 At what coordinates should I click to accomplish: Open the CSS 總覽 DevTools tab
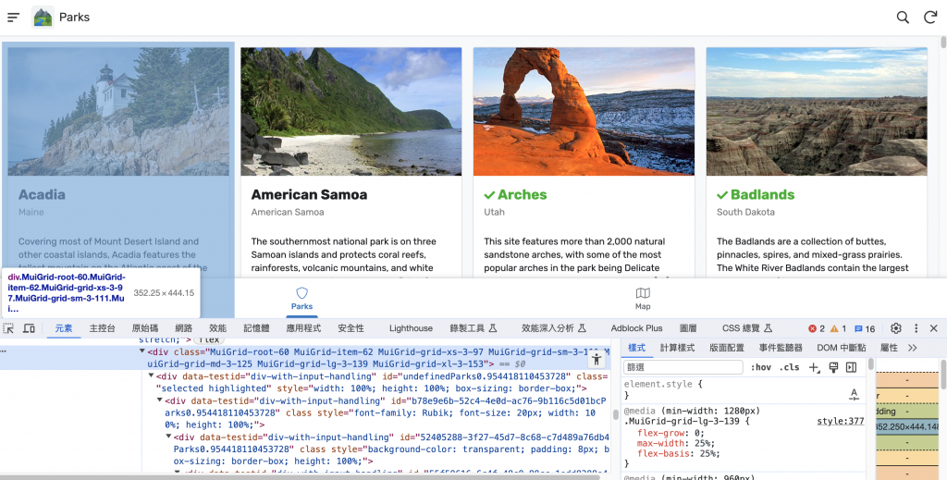pos(747,328)
